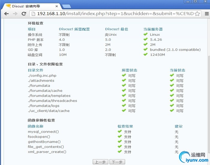
Task: Click the 10M required disk space value
Action: tap(63, 55)
